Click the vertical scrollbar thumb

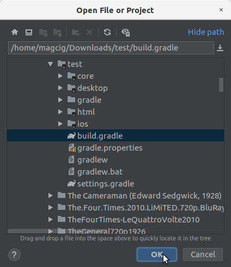(221, 85)
